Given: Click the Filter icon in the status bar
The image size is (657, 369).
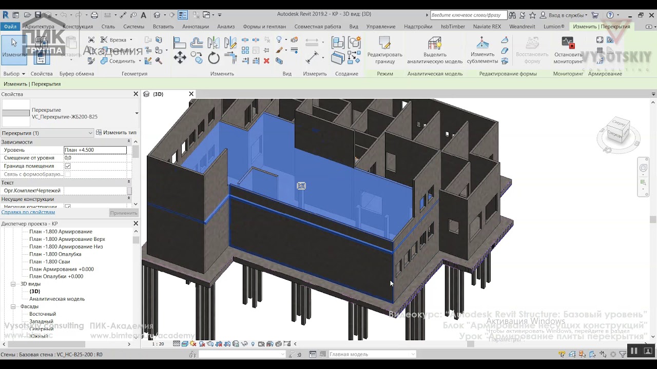Looking at the screenshot, I should [x=623, y=354].
